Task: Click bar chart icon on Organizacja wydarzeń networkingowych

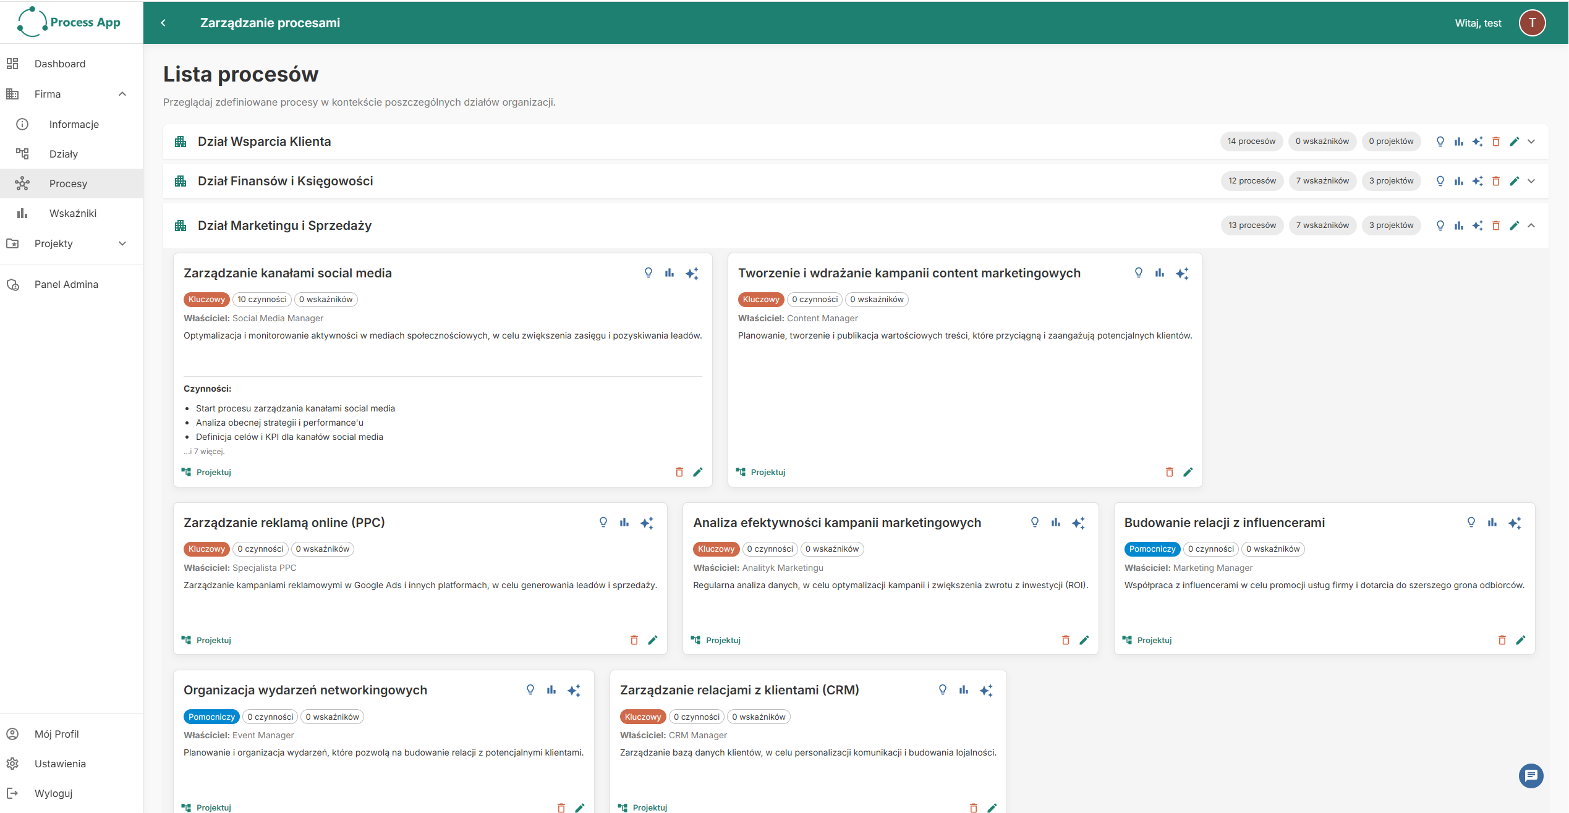Action: coord(551,690)
